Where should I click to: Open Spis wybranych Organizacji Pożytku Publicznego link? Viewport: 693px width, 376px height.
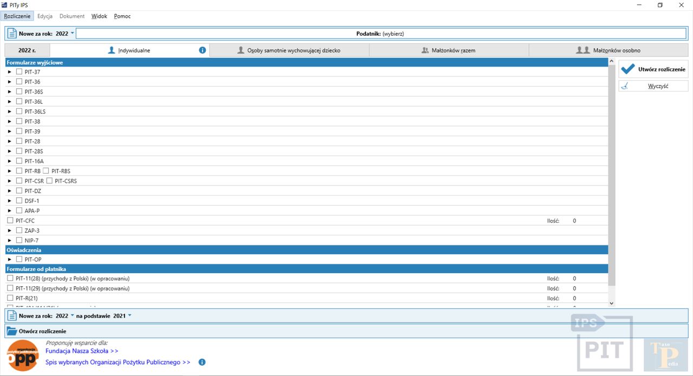click(118, 362)
